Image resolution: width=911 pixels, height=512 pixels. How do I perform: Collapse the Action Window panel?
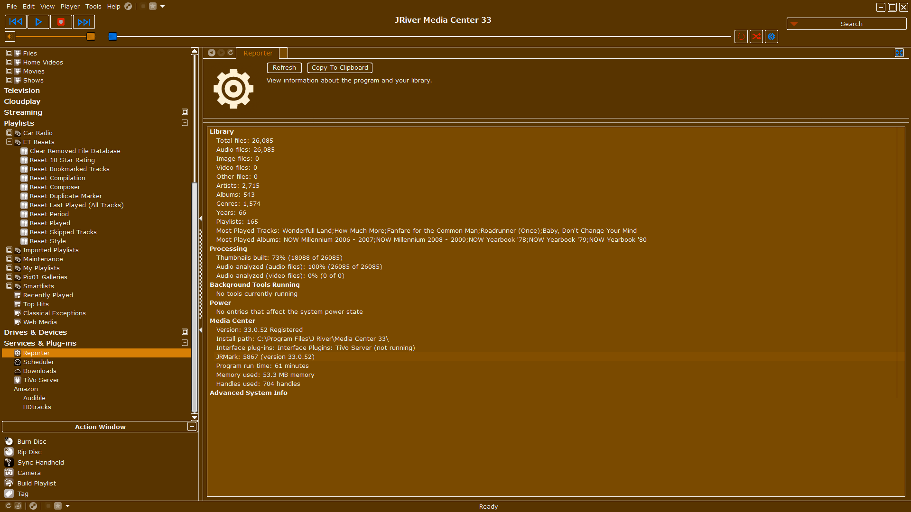tap(192, 427)
